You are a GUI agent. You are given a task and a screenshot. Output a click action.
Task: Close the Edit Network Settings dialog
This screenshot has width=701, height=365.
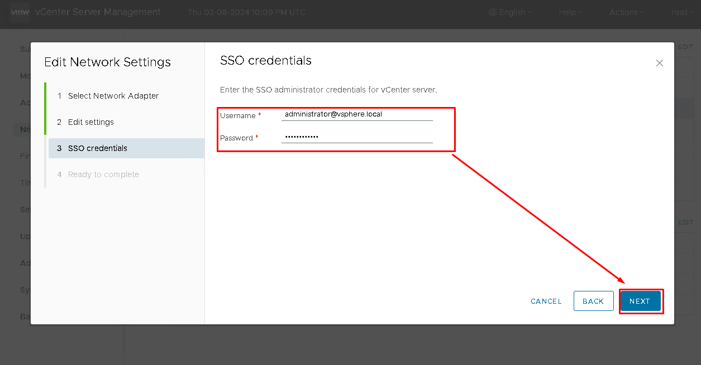[660, 63]
